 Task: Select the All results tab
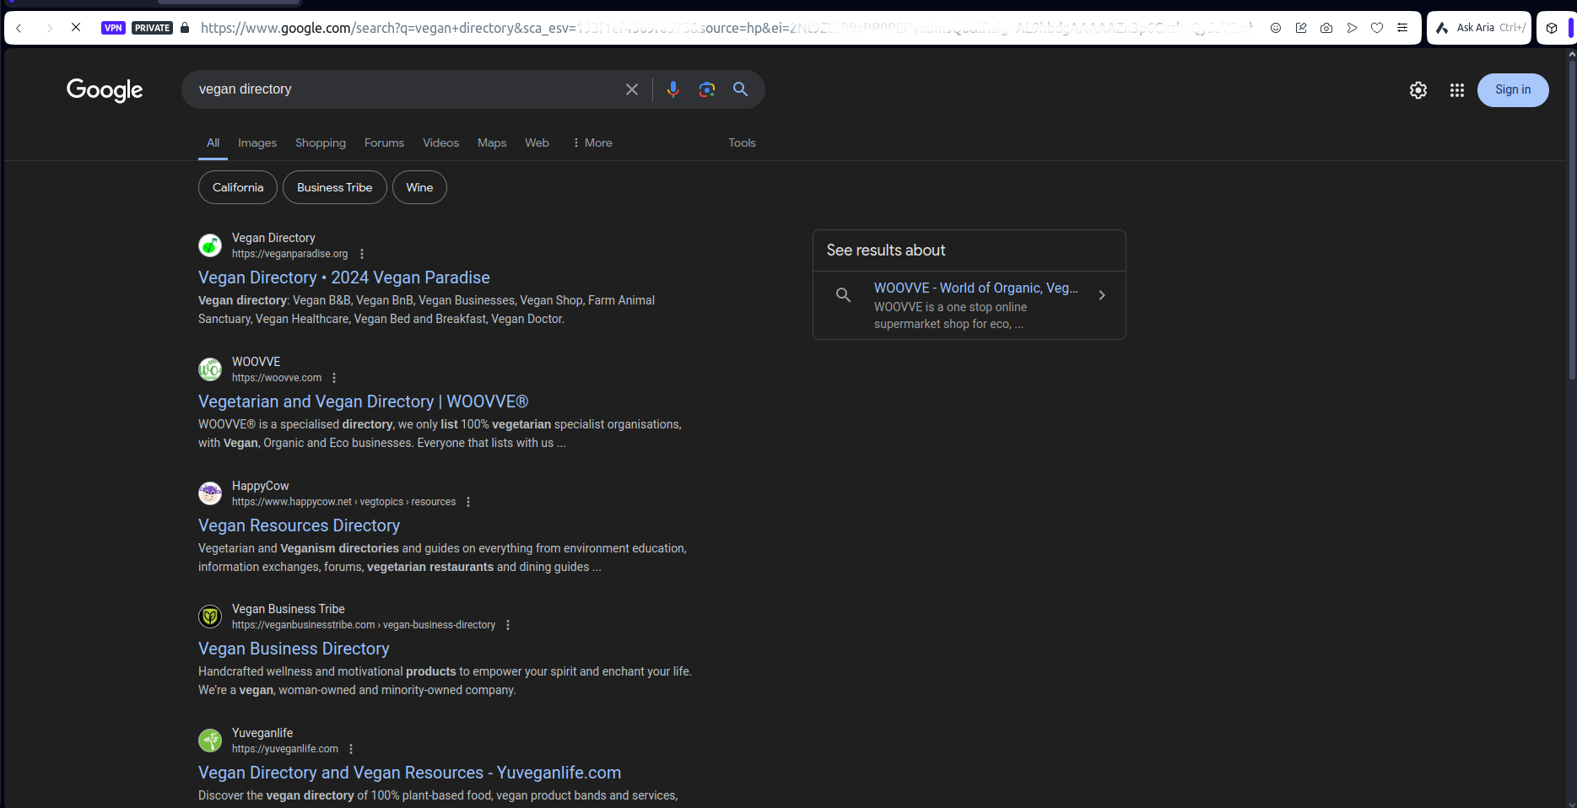click(213, 143)
